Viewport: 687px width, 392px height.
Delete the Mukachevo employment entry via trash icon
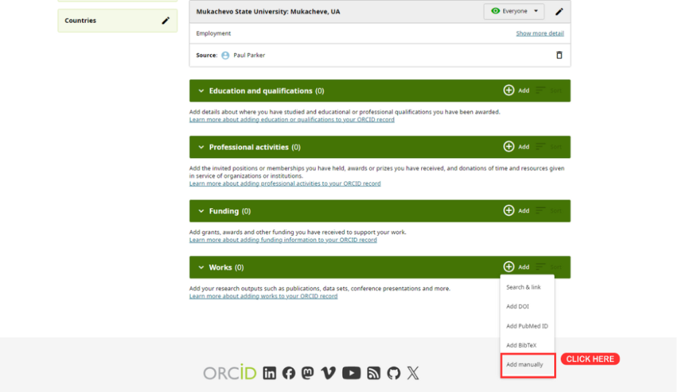click(559, 55)
